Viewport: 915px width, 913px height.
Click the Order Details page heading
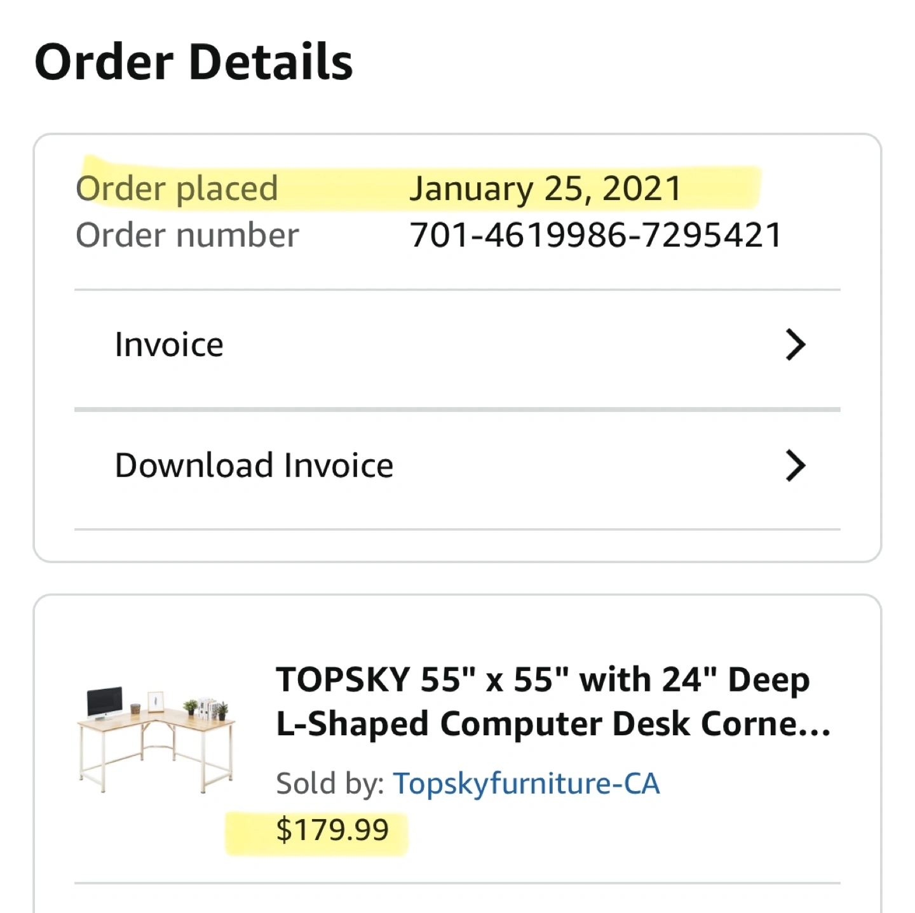tap(194, 62)
